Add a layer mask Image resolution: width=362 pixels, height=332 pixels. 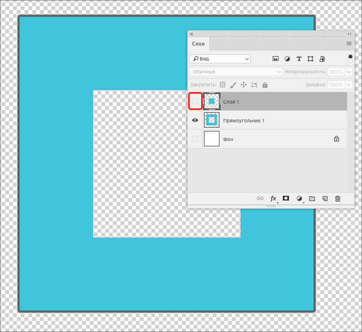point(286,198)
